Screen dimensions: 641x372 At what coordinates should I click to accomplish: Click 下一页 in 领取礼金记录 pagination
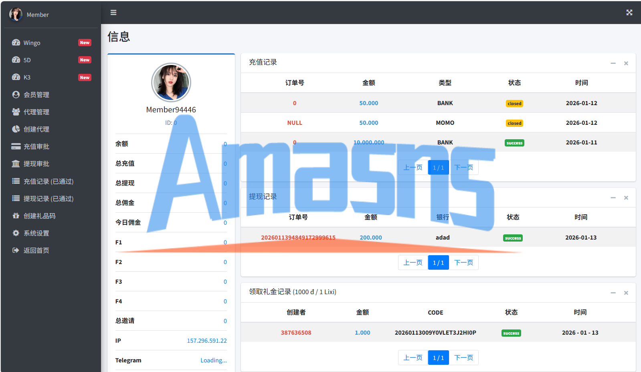[x=464, y=358]
